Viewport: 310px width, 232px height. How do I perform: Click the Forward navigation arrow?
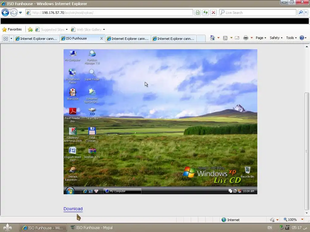[14, 13]
